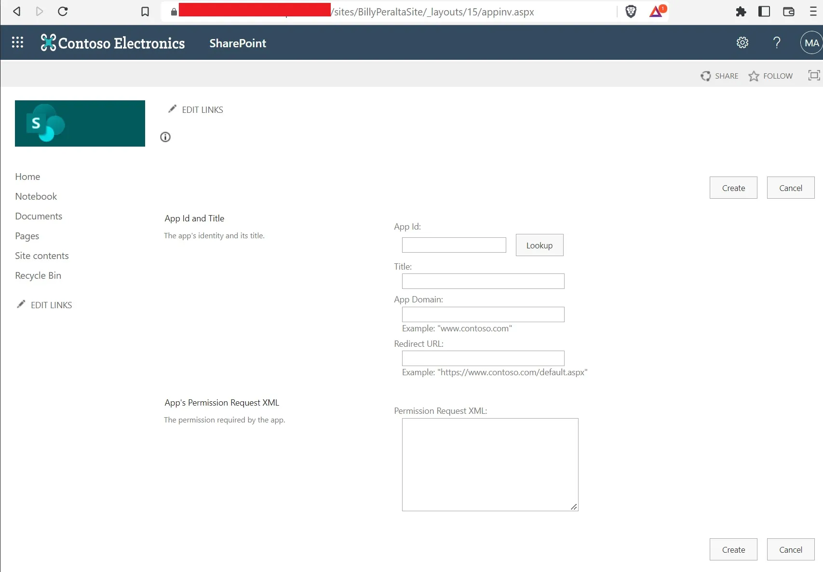Open the browser hamburger menu
This screenshot has height=572, width=823.
click(812, 11)
